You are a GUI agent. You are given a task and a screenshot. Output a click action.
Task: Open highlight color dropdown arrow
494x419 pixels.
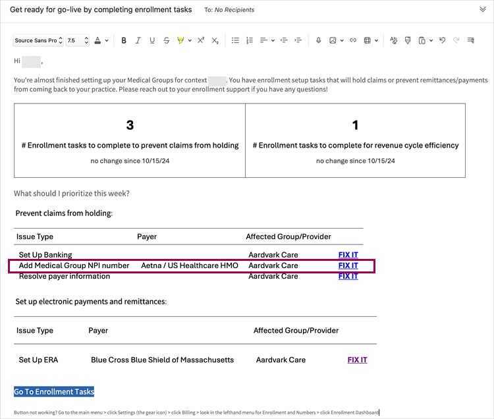190,40
